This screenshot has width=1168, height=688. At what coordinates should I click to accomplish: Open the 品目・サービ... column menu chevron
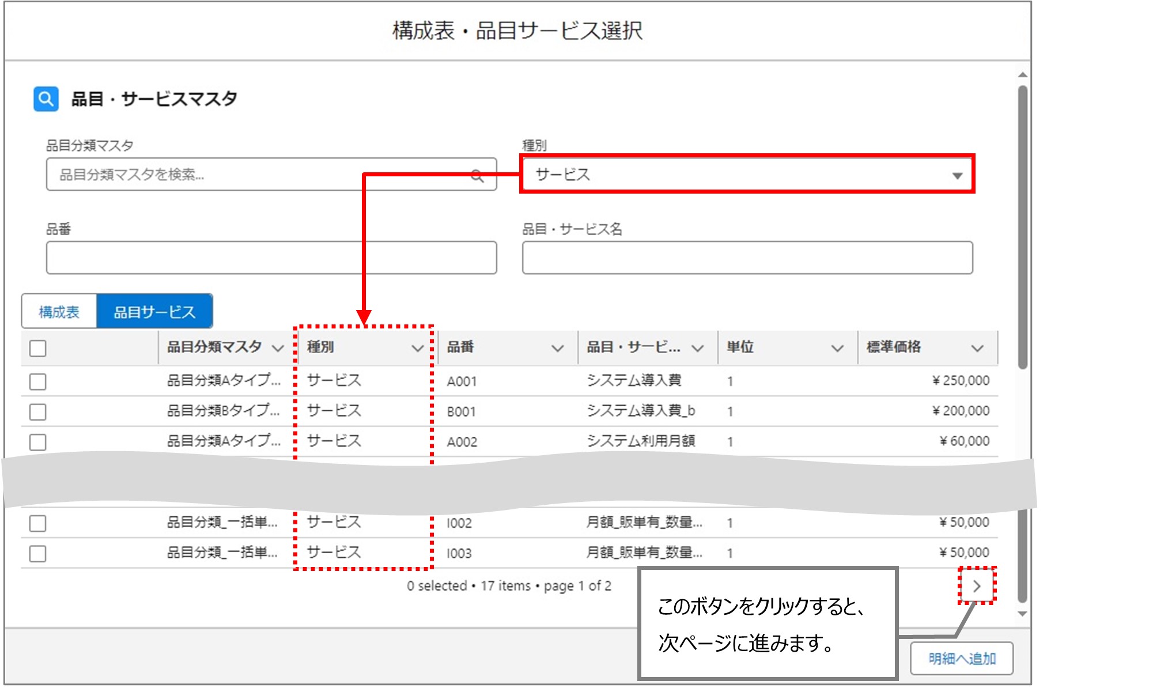(x=697, y=348)
